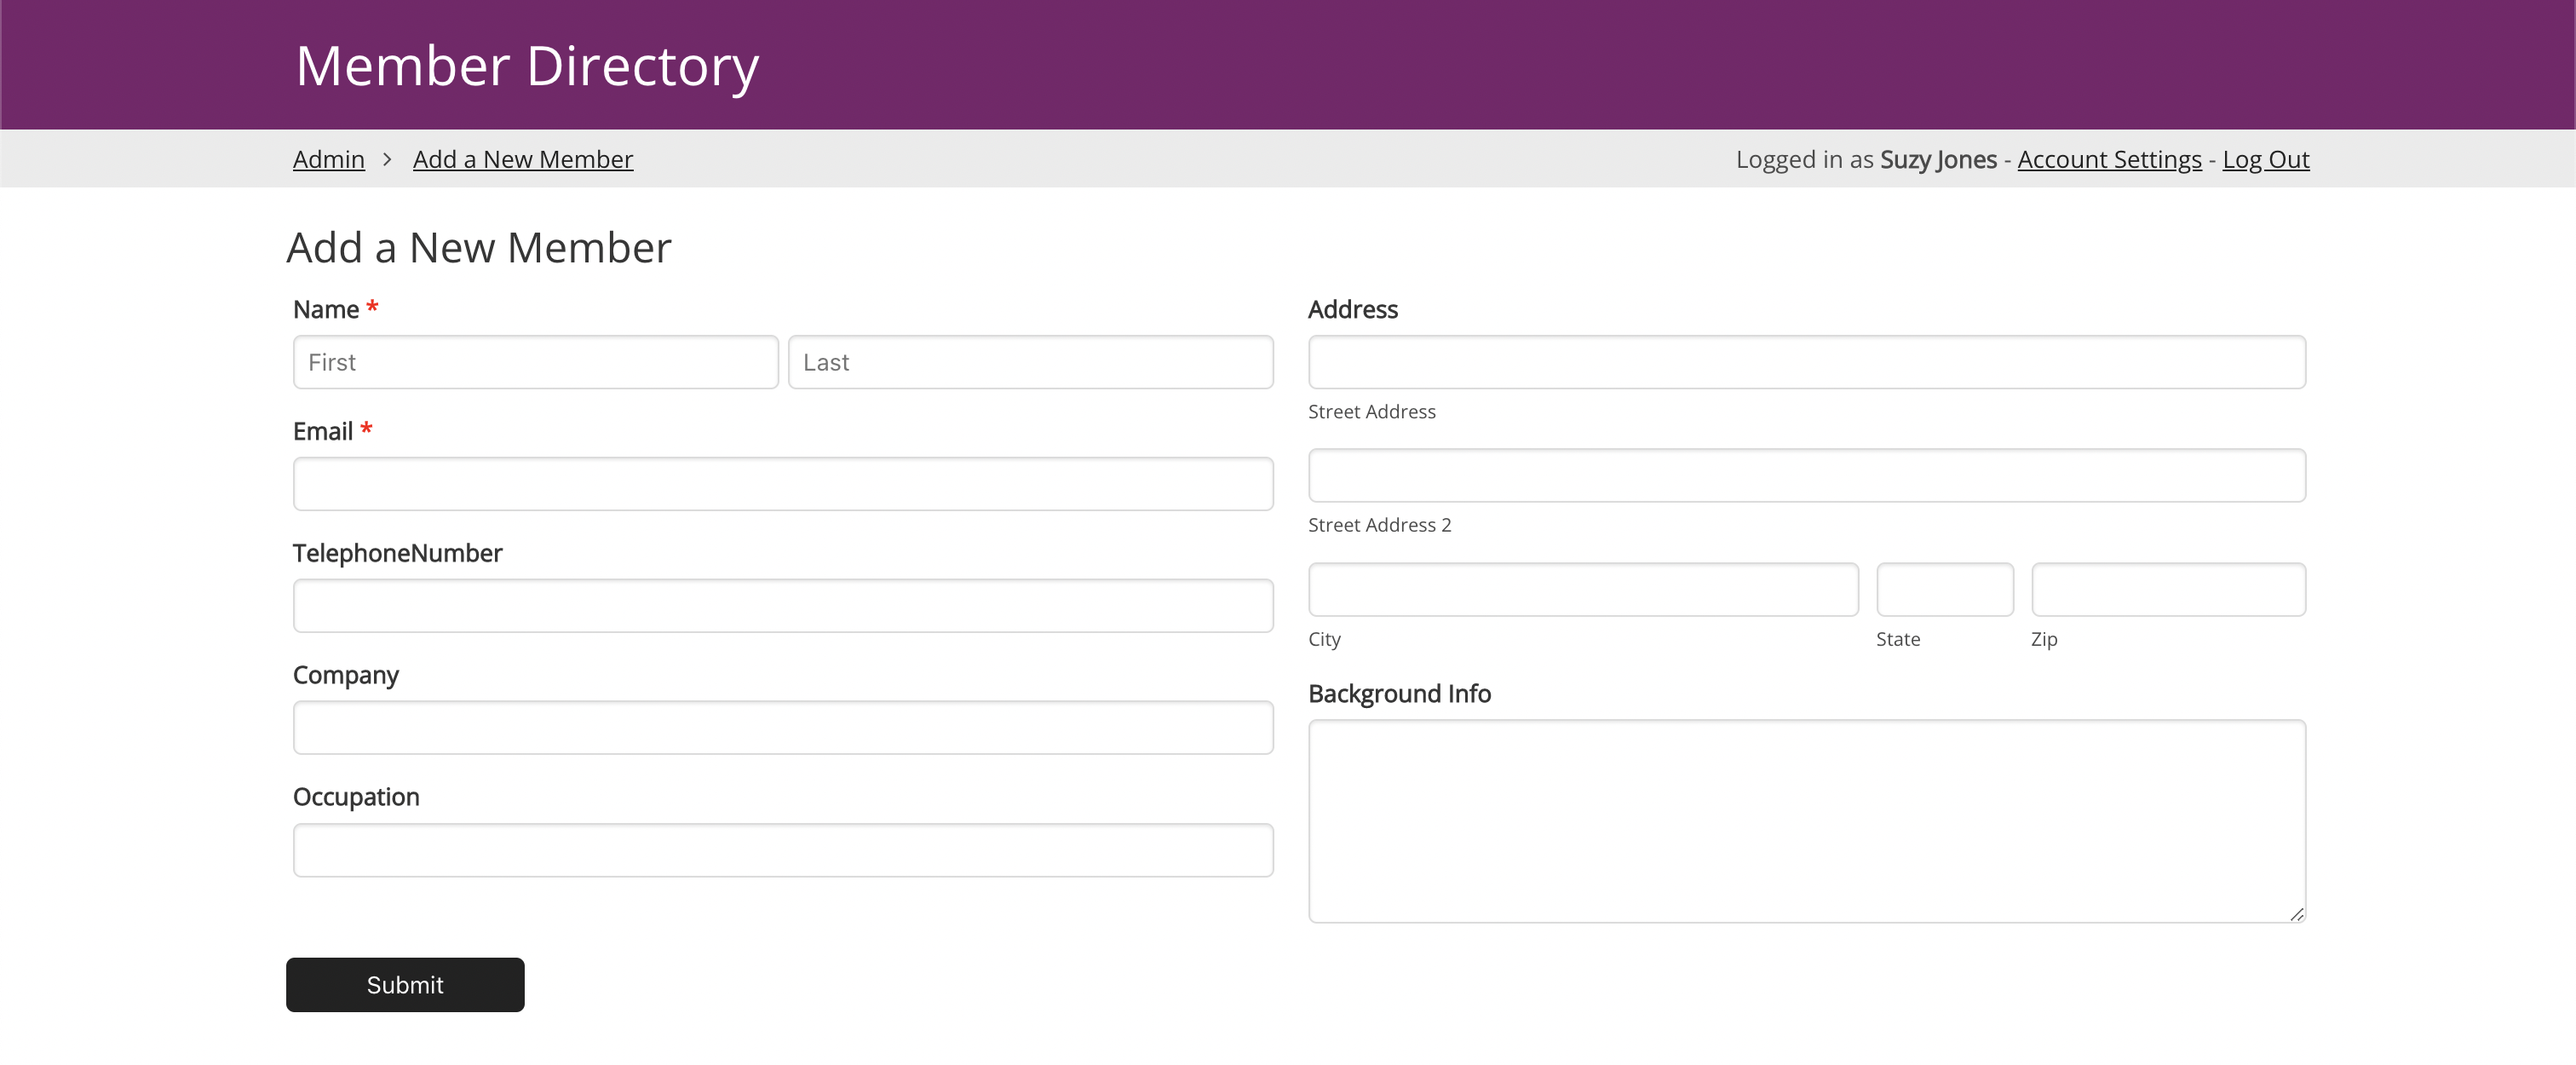Select the TelephoneNumber input box
Viewport: 2576px width, 1065px height.
tap(782, 606)
